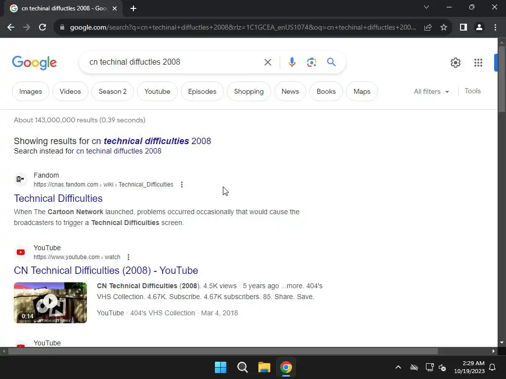
Task: Click the share page icon in address bar
Action: [x=428, y=28]
